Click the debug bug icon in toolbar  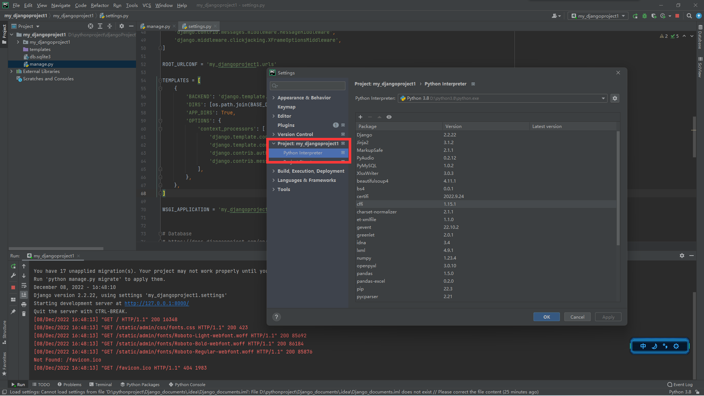click(645, 16)
